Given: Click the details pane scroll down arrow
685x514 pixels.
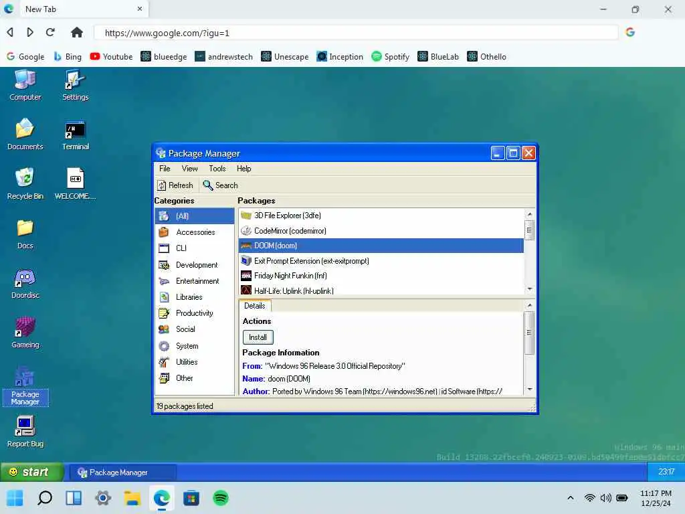Looking at the screenshot, I should point(530,390).
